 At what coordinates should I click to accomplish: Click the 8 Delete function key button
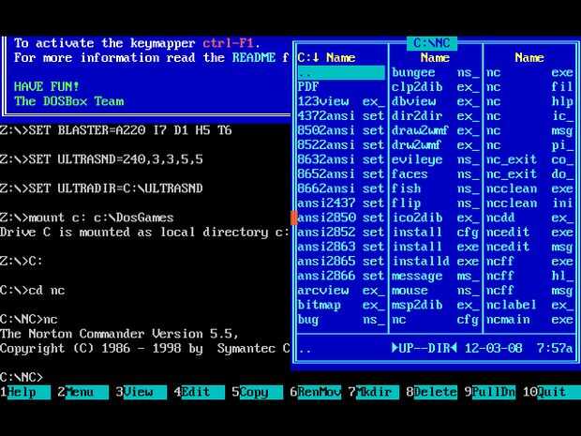tap(432, 392)
